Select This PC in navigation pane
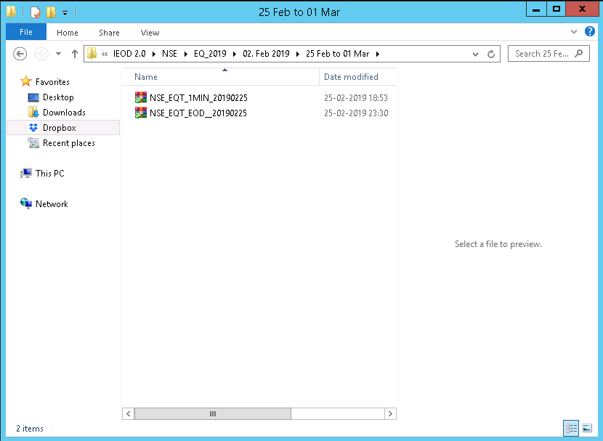The width and height of the screenshot is (603, 441). pyautogui.click(x=50, y=174)
